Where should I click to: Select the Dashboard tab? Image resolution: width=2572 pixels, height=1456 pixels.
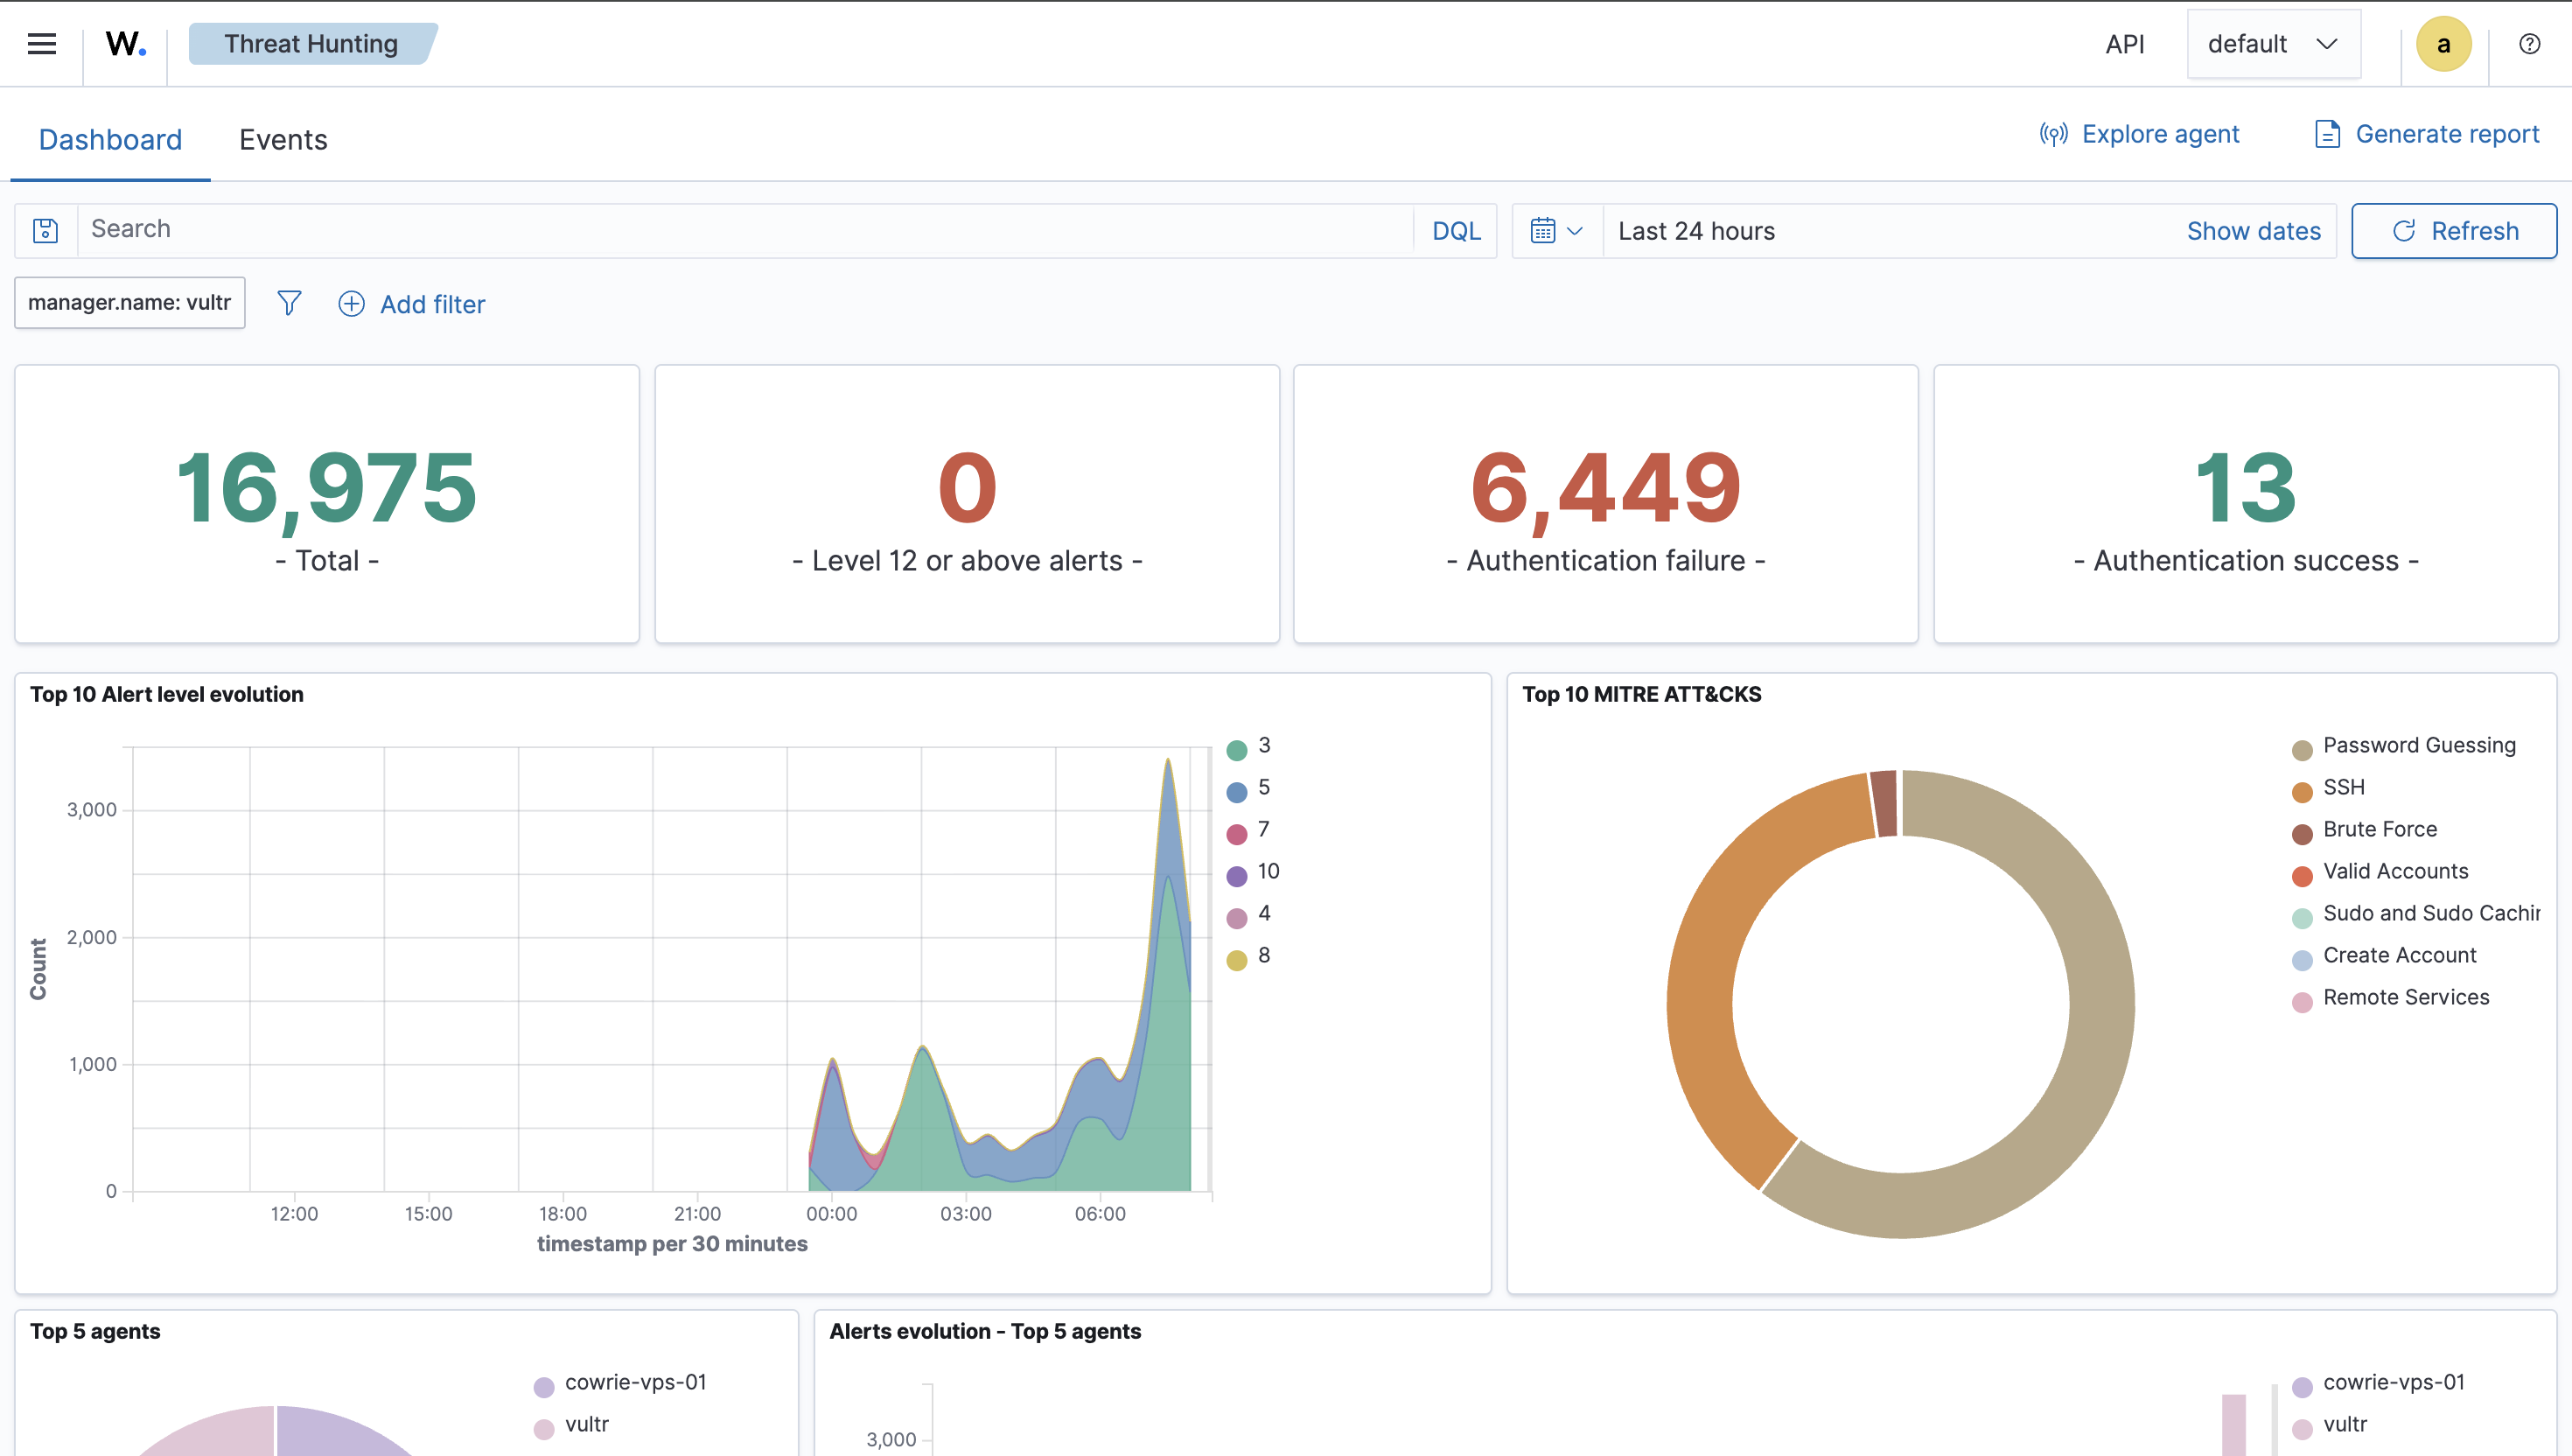pyautogui.click(x=110, y=140)
